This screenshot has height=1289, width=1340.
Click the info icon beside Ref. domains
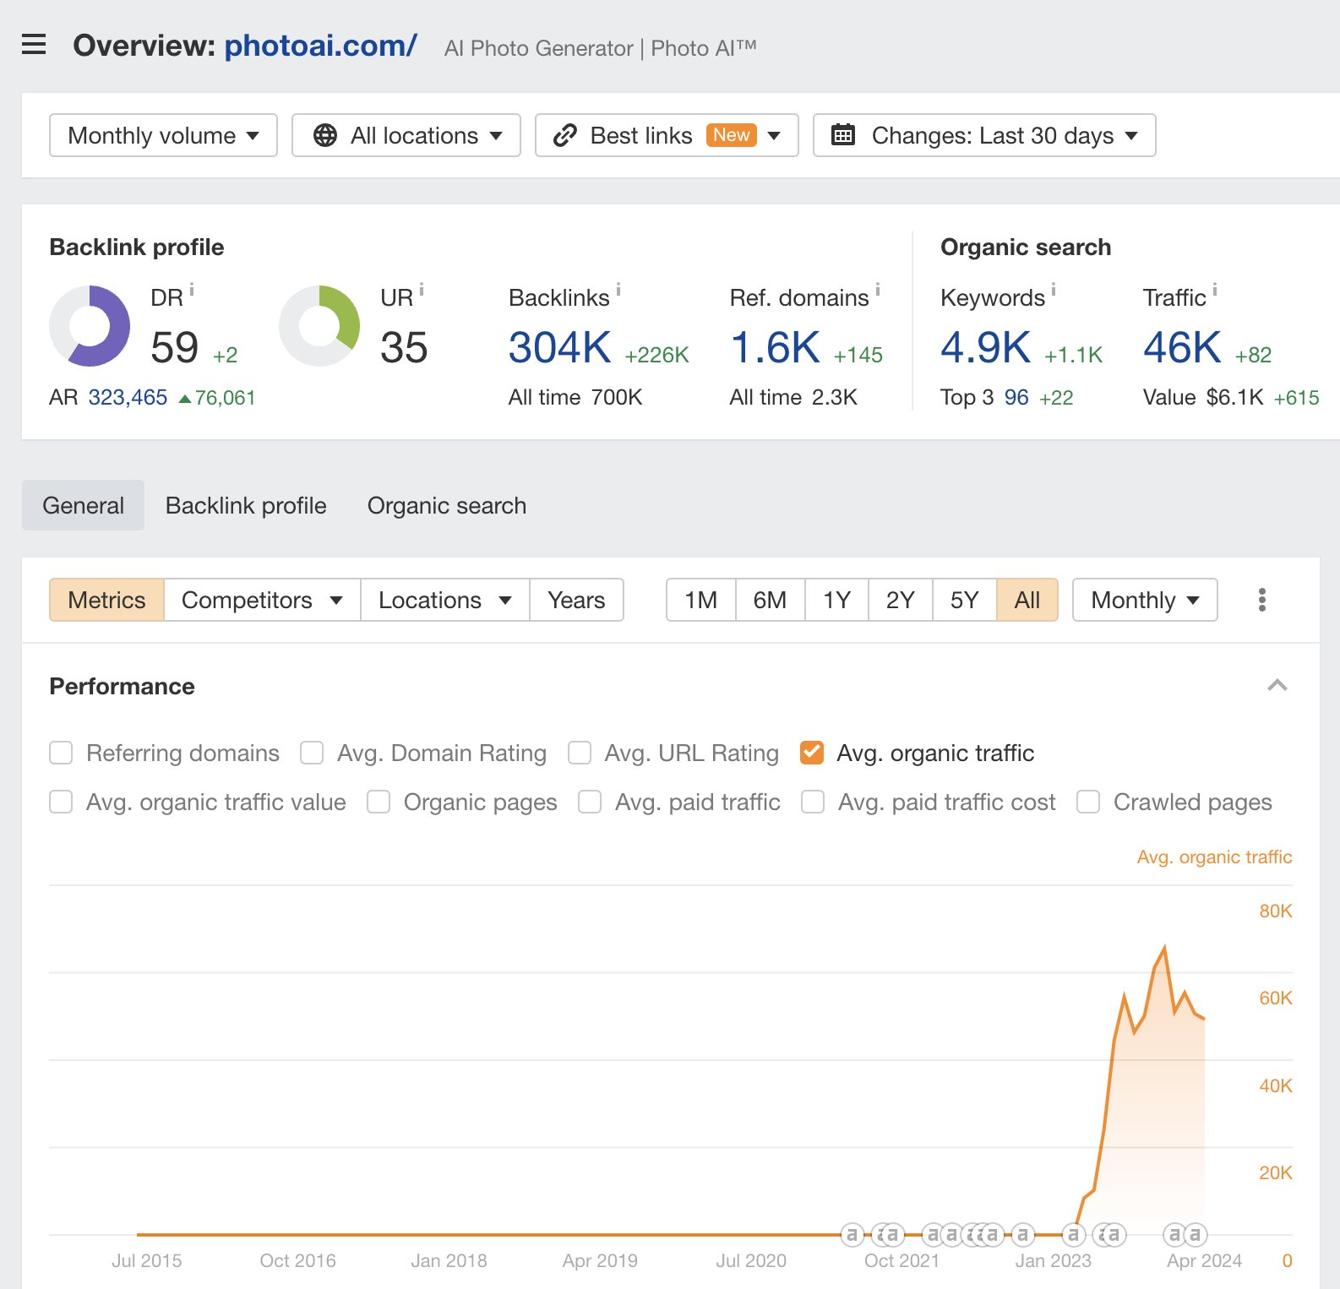tap(878, 290)
